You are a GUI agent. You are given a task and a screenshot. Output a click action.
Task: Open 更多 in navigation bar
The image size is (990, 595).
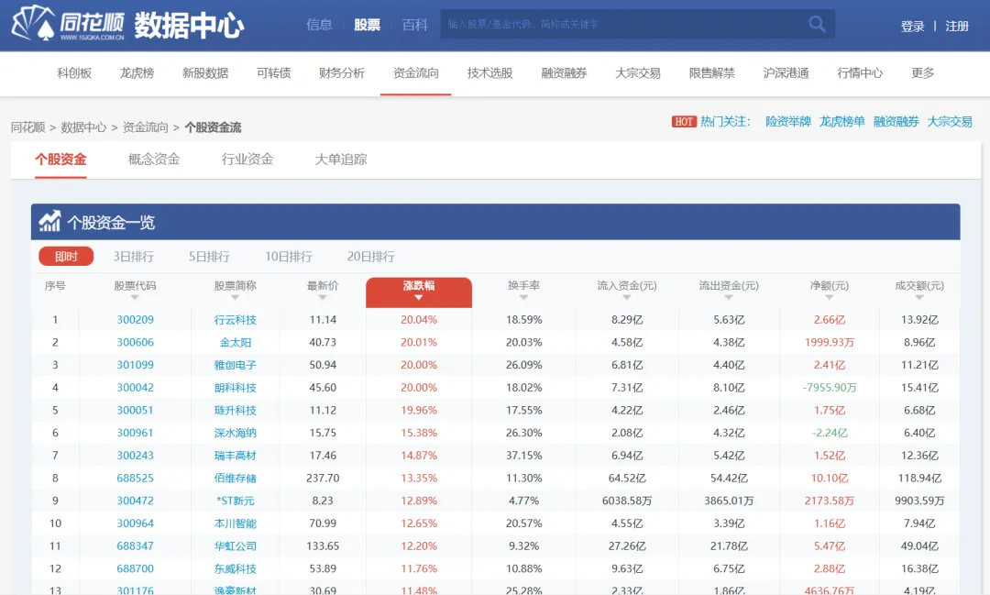click(922, 73)
